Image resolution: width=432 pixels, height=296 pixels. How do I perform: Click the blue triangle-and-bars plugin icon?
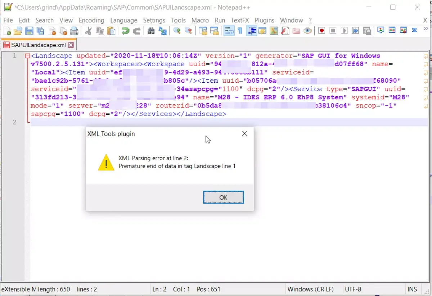pos(414,30)
